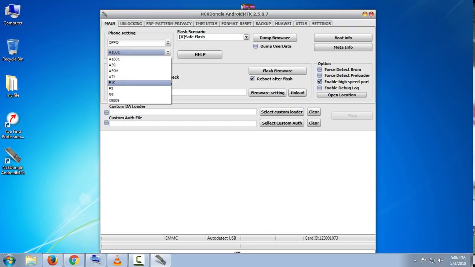The height and width of the screenshot is (267, 475).
Task: Uncheck Reboot after flash
Action: [x=252, y=79]
